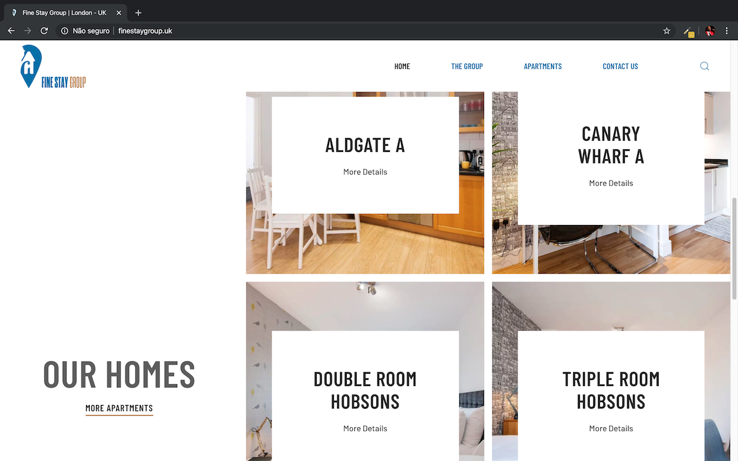Screen dimensions: 738x461
Task: View More Details for Canary Wharf A
Action: (x=611, y=183)
